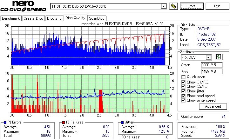The width and height of the screenshot is (230, 140).
Task: Click the PI Errors maximum 18
Action: [x=48, y=131]
